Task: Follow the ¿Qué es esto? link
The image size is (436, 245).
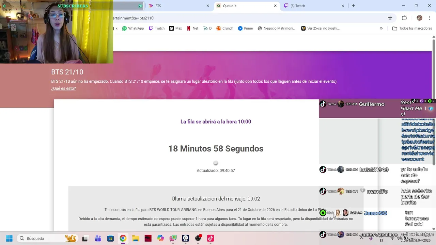Action: [x=63, y=88]
